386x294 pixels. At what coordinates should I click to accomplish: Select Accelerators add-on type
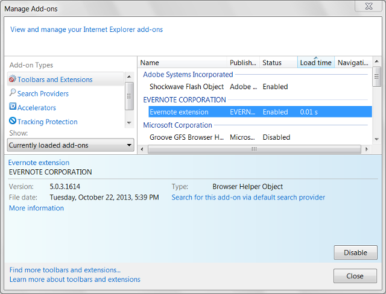[x=37, y=108]
